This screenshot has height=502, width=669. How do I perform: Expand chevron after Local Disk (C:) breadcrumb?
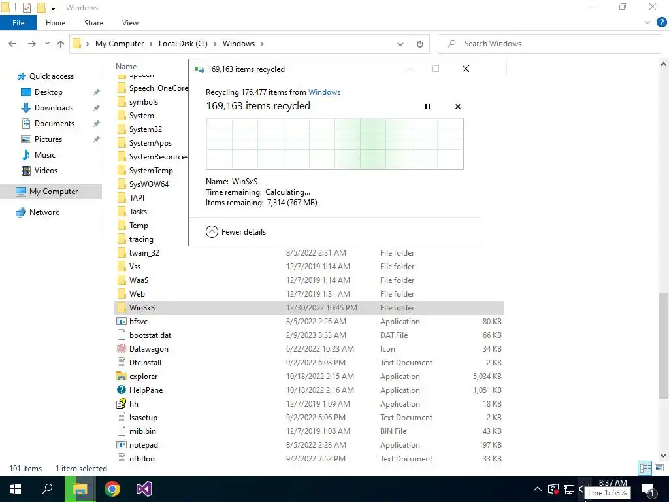(x=215, y=44)
